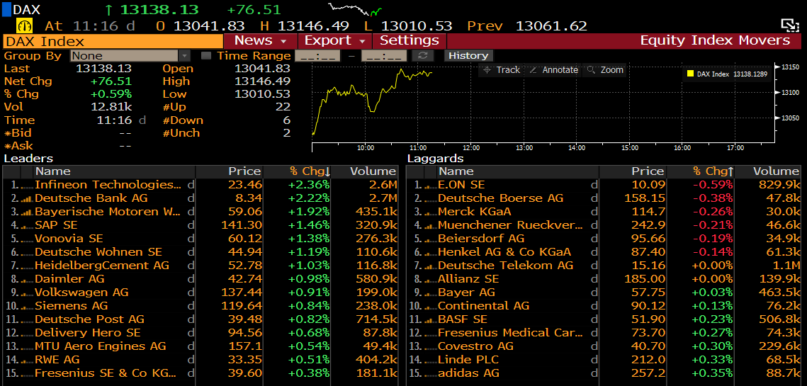The image size is (807, 386).
Task: Click the Equity Index Movers title
Action: [715, 40]
